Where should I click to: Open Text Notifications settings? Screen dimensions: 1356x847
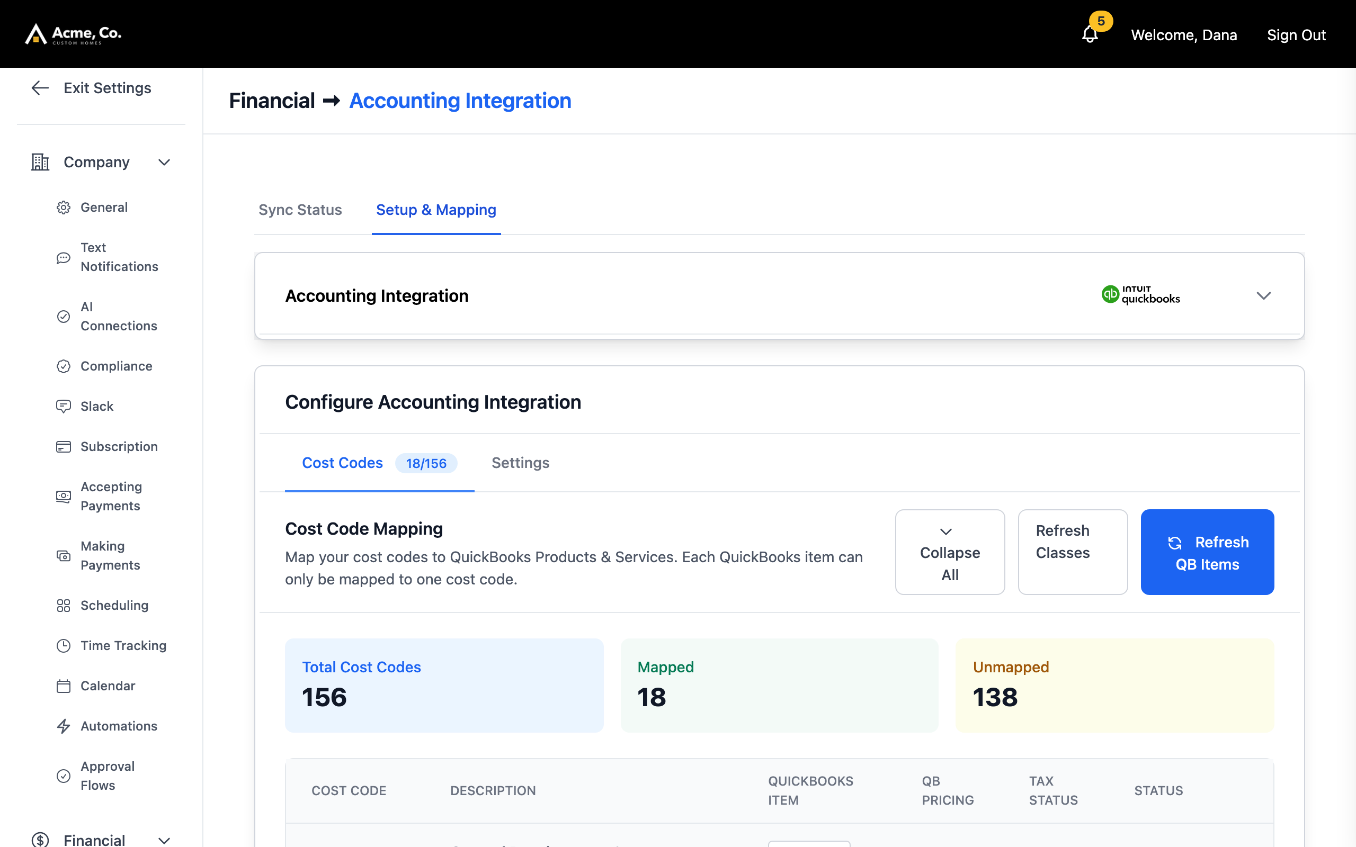(119, 257)
